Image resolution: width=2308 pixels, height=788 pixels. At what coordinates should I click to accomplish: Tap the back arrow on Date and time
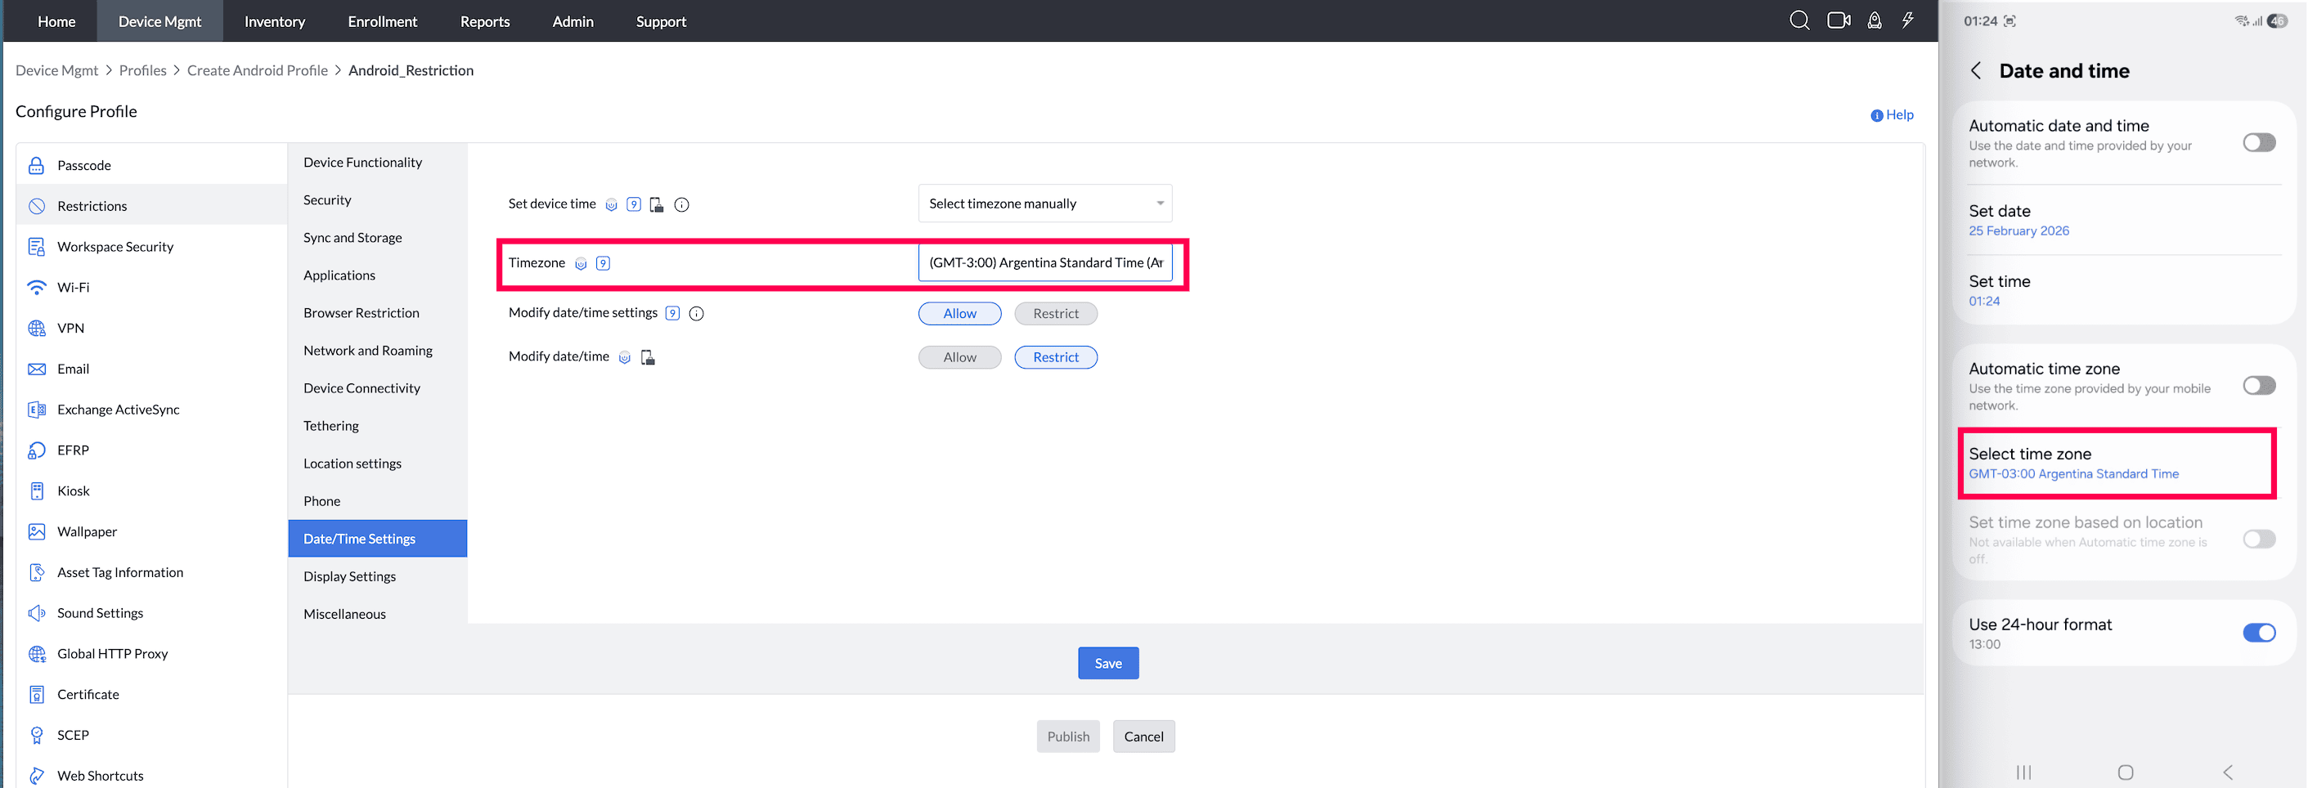(x=1976, y=71)
